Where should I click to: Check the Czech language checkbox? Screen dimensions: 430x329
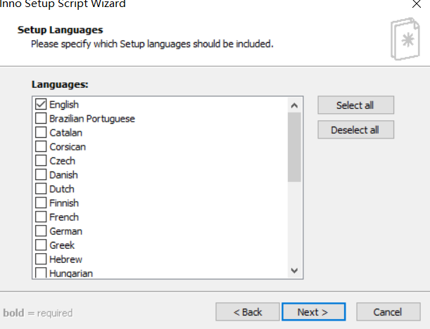click(41, 160)
